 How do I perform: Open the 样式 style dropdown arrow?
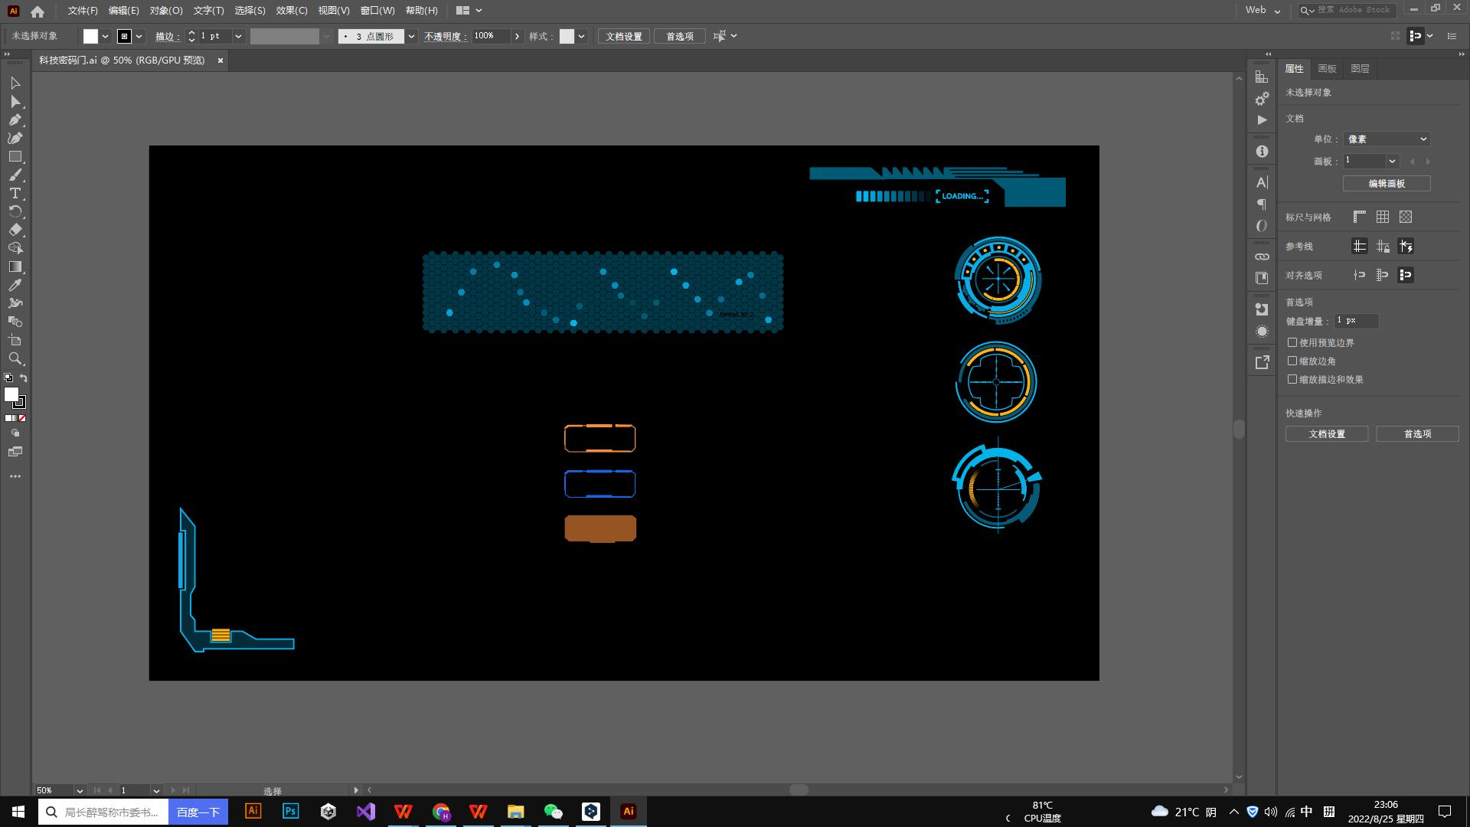click(x=582, y=36)
